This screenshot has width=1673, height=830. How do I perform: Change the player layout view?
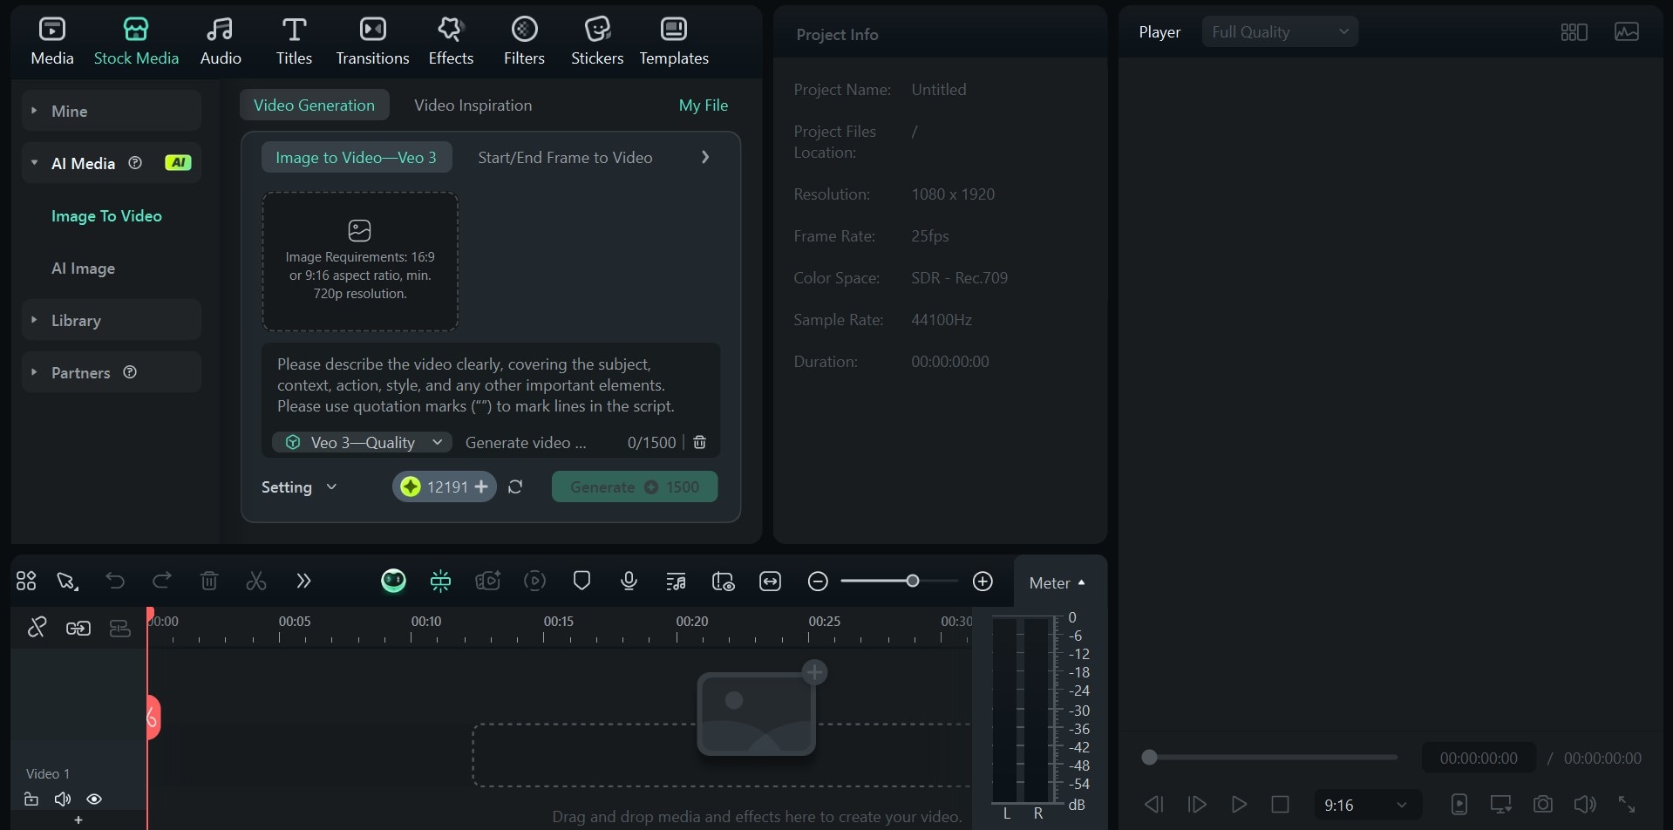coord(1574,32)
